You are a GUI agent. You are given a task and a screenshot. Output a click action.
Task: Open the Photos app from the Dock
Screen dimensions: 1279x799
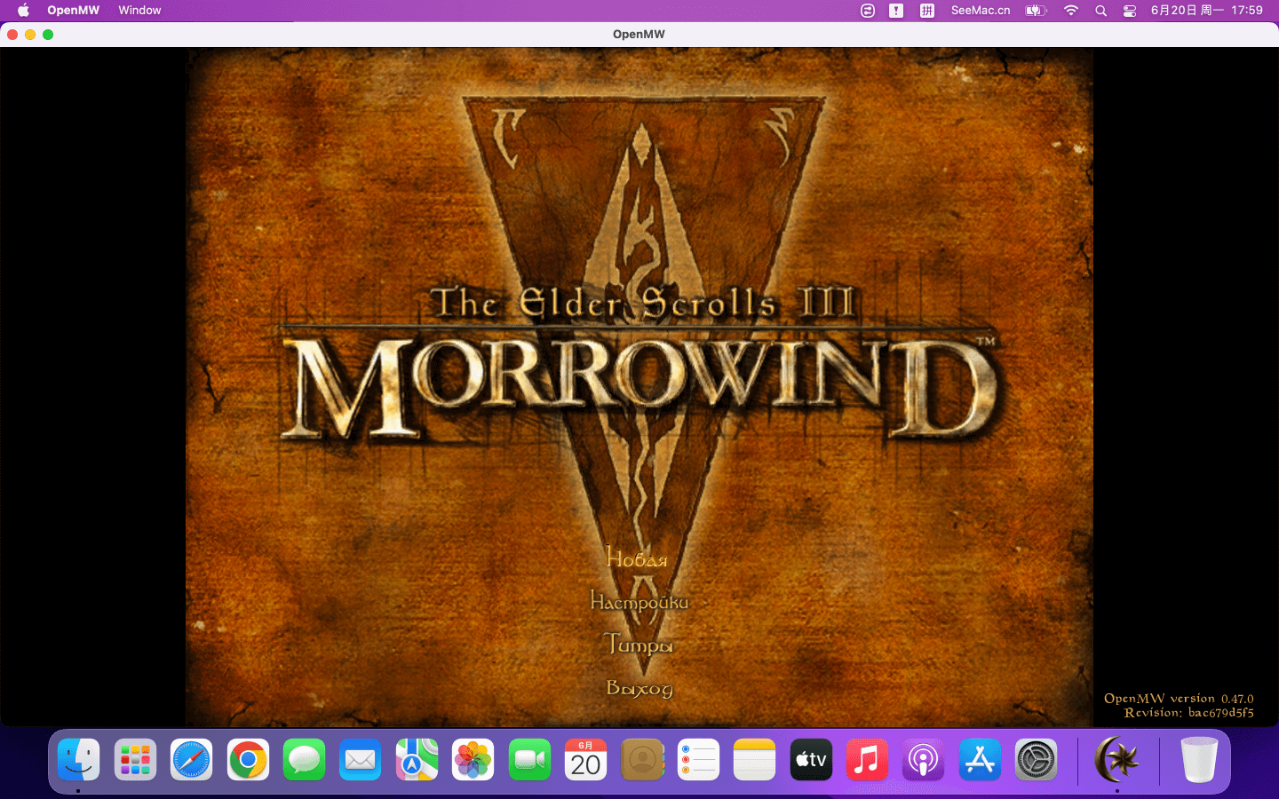click(x=473, y=760)
